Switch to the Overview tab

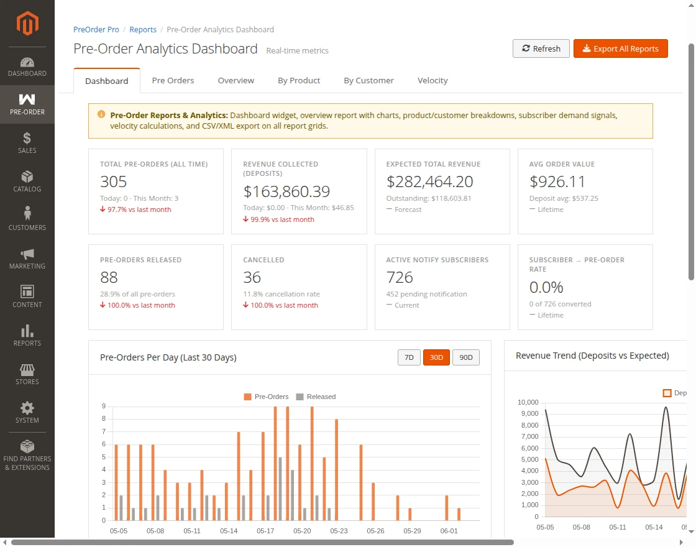tap(236, 80)
